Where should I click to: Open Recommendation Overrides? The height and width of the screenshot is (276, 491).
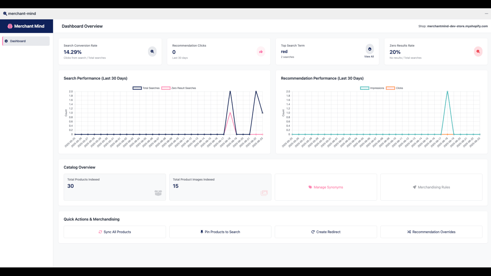coord(431,232)
